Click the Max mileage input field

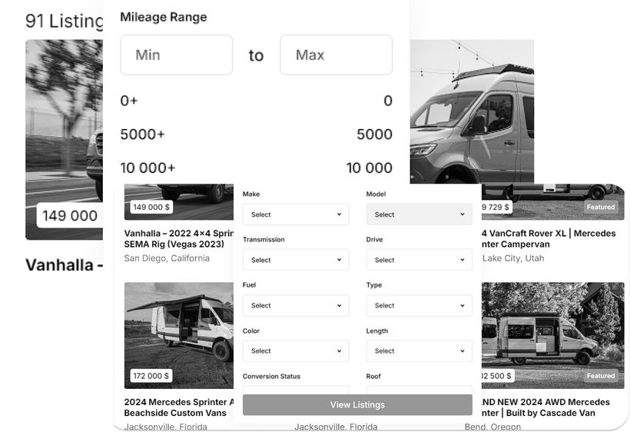click(336, 55)
